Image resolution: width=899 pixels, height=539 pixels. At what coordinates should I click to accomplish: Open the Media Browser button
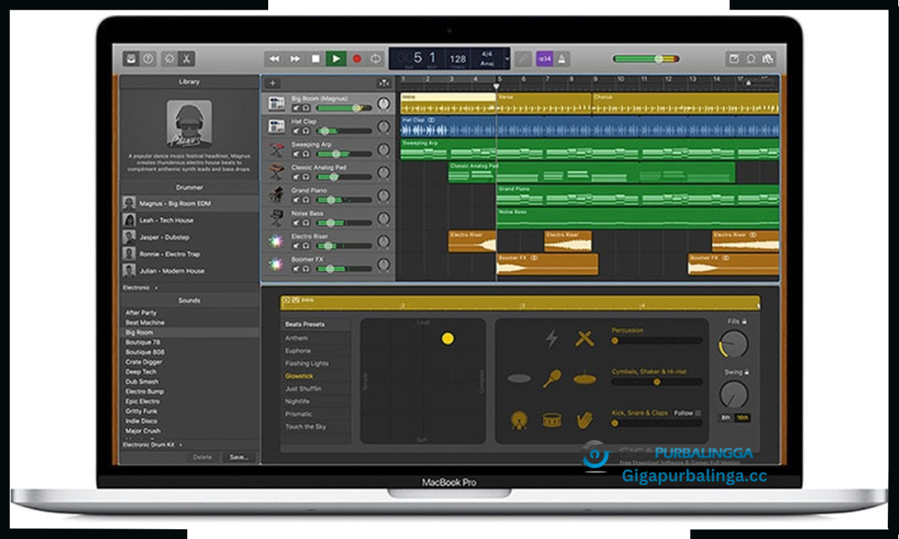[x=767, y=58]
